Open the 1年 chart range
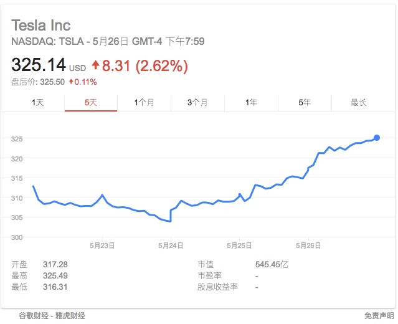This screenshot has height=324, width=398. (x=251, y=103)
